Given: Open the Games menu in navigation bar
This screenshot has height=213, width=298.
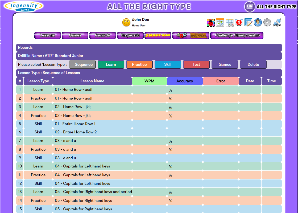Looking at the screenshot, I should tap(75, 35).
